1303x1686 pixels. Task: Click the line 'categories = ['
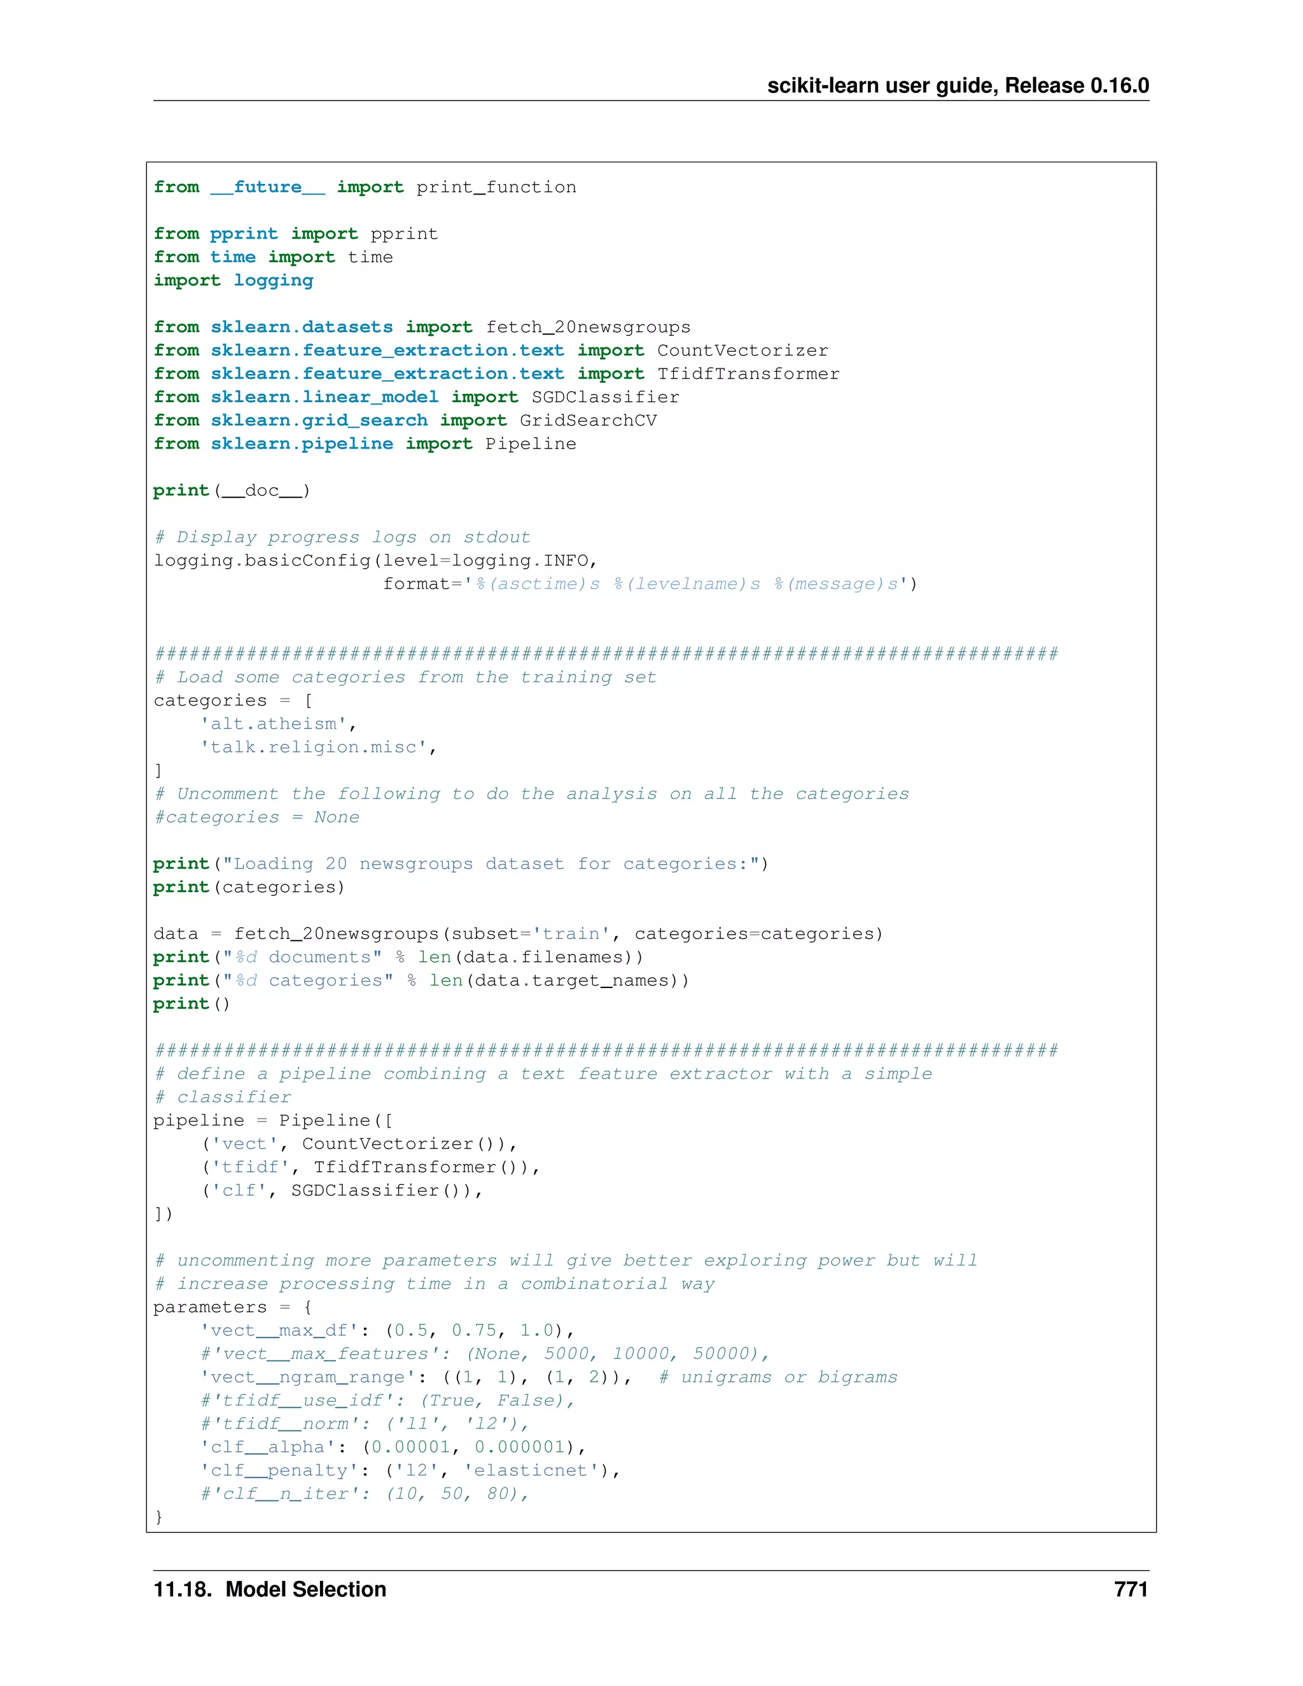233,701
